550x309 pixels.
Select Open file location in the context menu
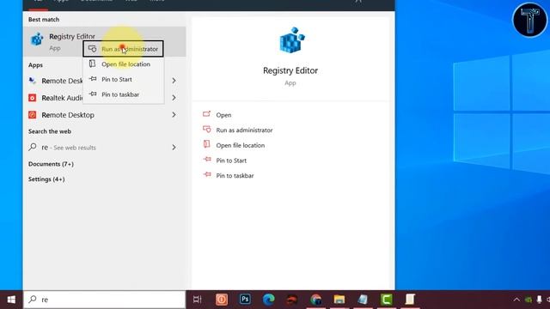pyautogui.click(x=123, y=64)
